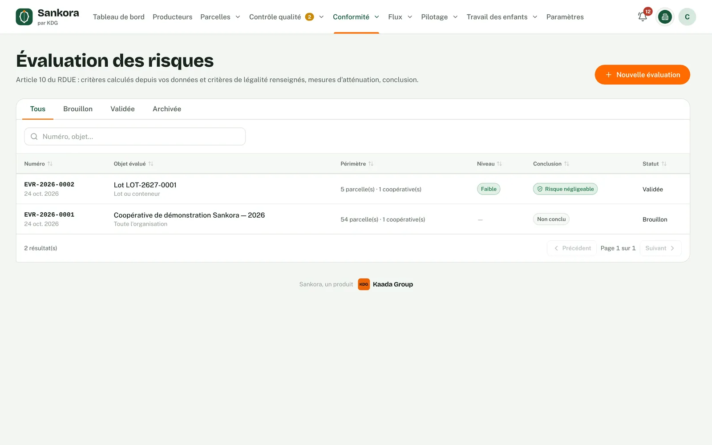The width and height of the screenshot is (712, 445).
Task: Expand the Contrôle qualité chevron
Action: click(321, 17)
